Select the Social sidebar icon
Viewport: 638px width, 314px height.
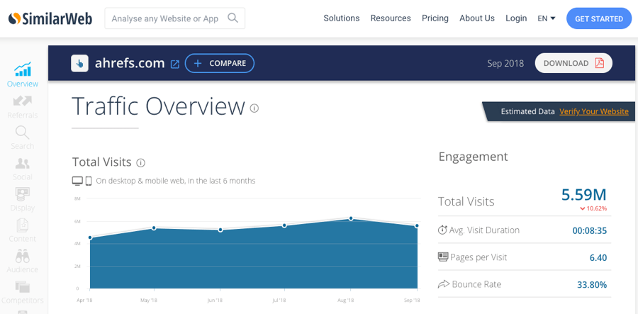(x=23, y=164)
